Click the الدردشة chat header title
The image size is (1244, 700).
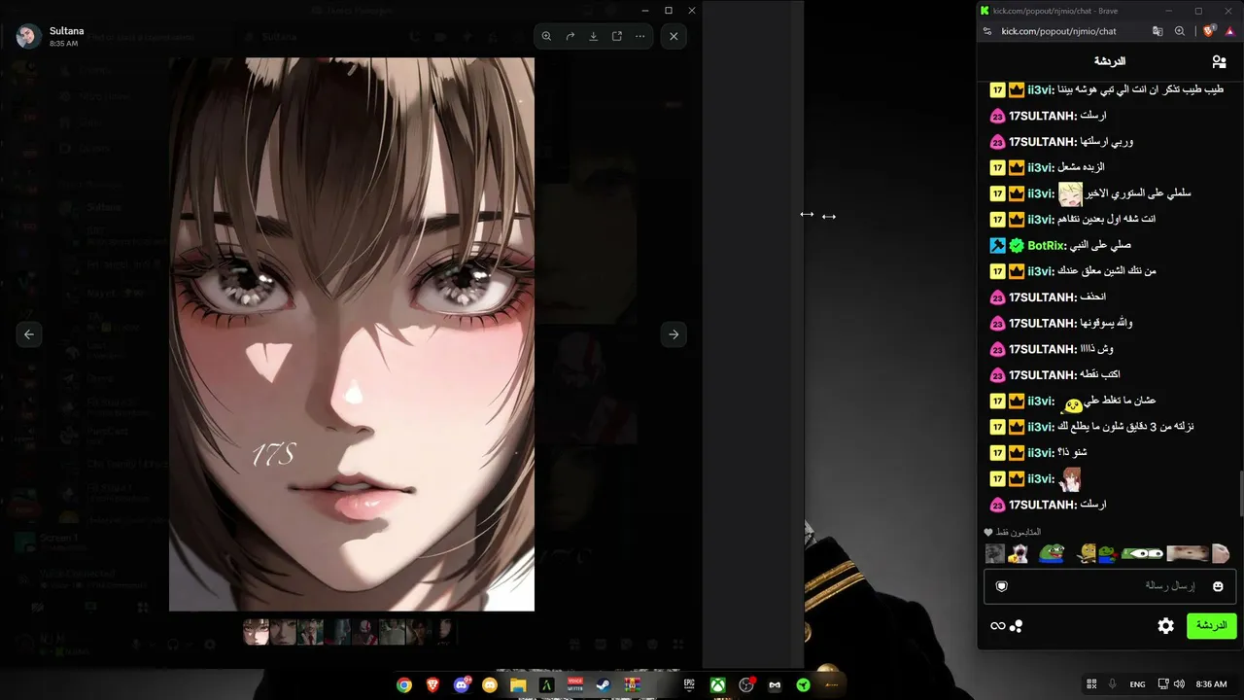(1109, 61)
